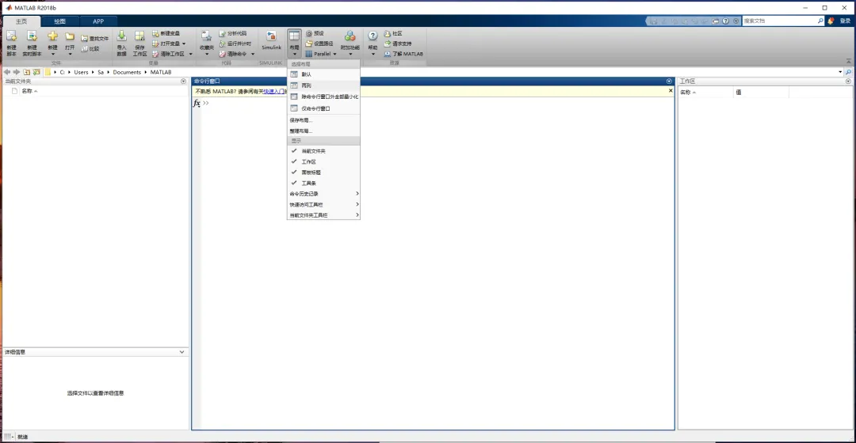This screenshot has height=443, width=856.
Task: Click 查找文件 (Find Files)
Action: click(95, 39)
